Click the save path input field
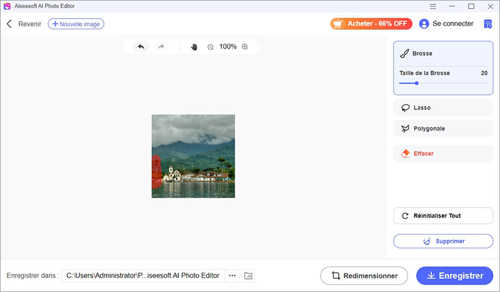 click(142, 276)
